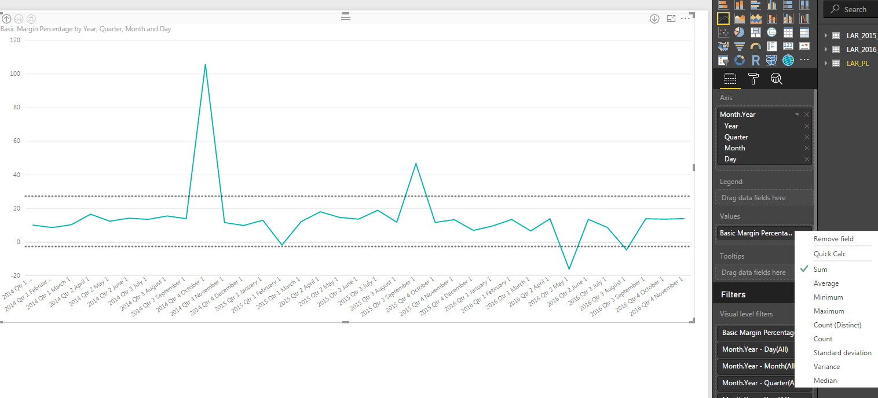Select the Scatter chart visualization

pos(723,32)
